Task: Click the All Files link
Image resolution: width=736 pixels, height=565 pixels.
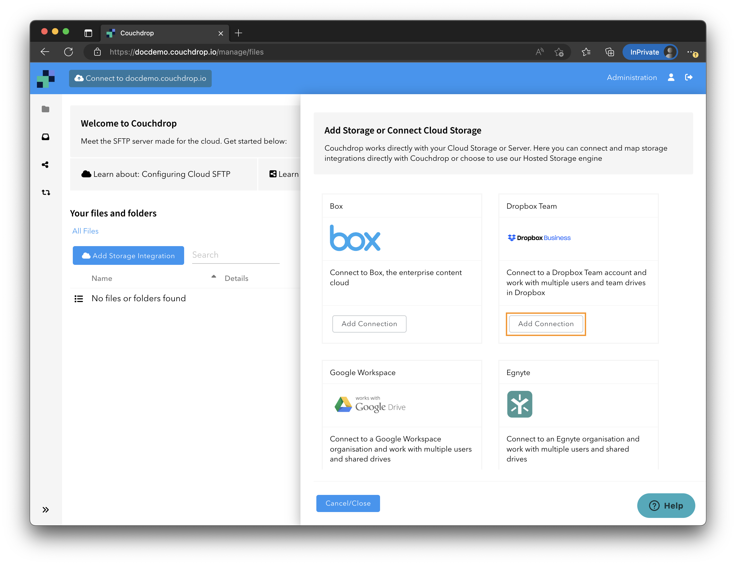Action: [x=85, y=231]
